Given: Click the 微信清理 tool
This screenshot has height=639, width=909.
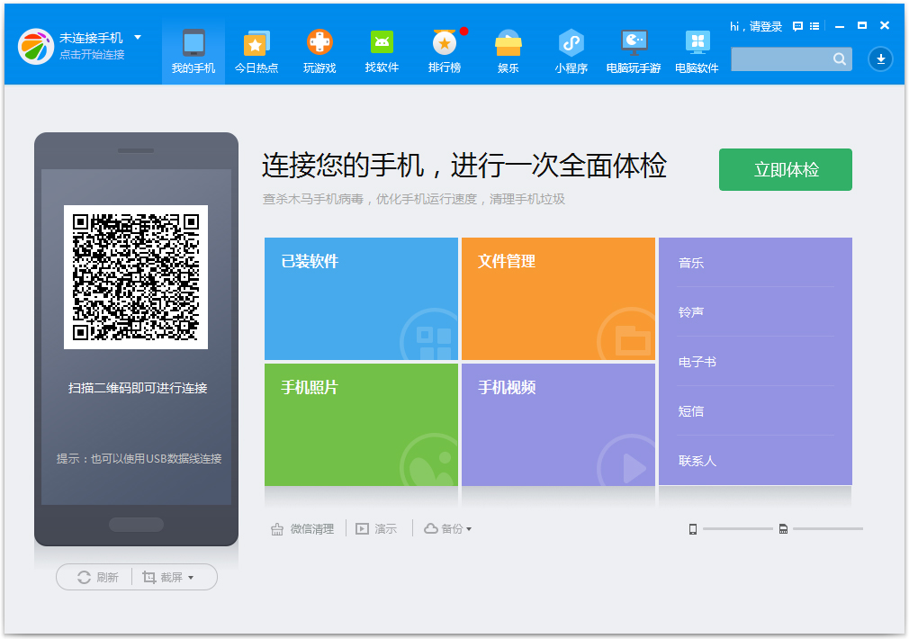Looking at the screenshot, I should (x=302, y=529).
